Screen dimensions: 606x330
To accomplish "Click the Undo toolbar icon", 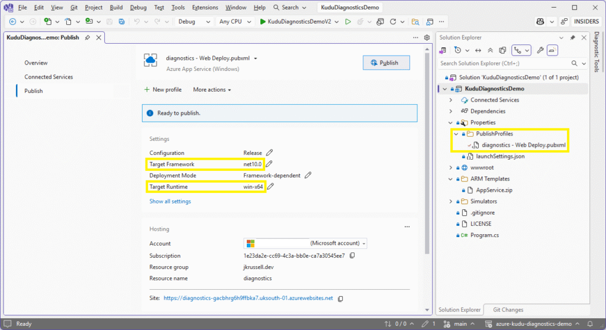I will pyautogui.click(x=137, y=22).
